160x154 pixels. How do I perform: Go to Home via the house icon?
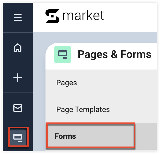18,48
